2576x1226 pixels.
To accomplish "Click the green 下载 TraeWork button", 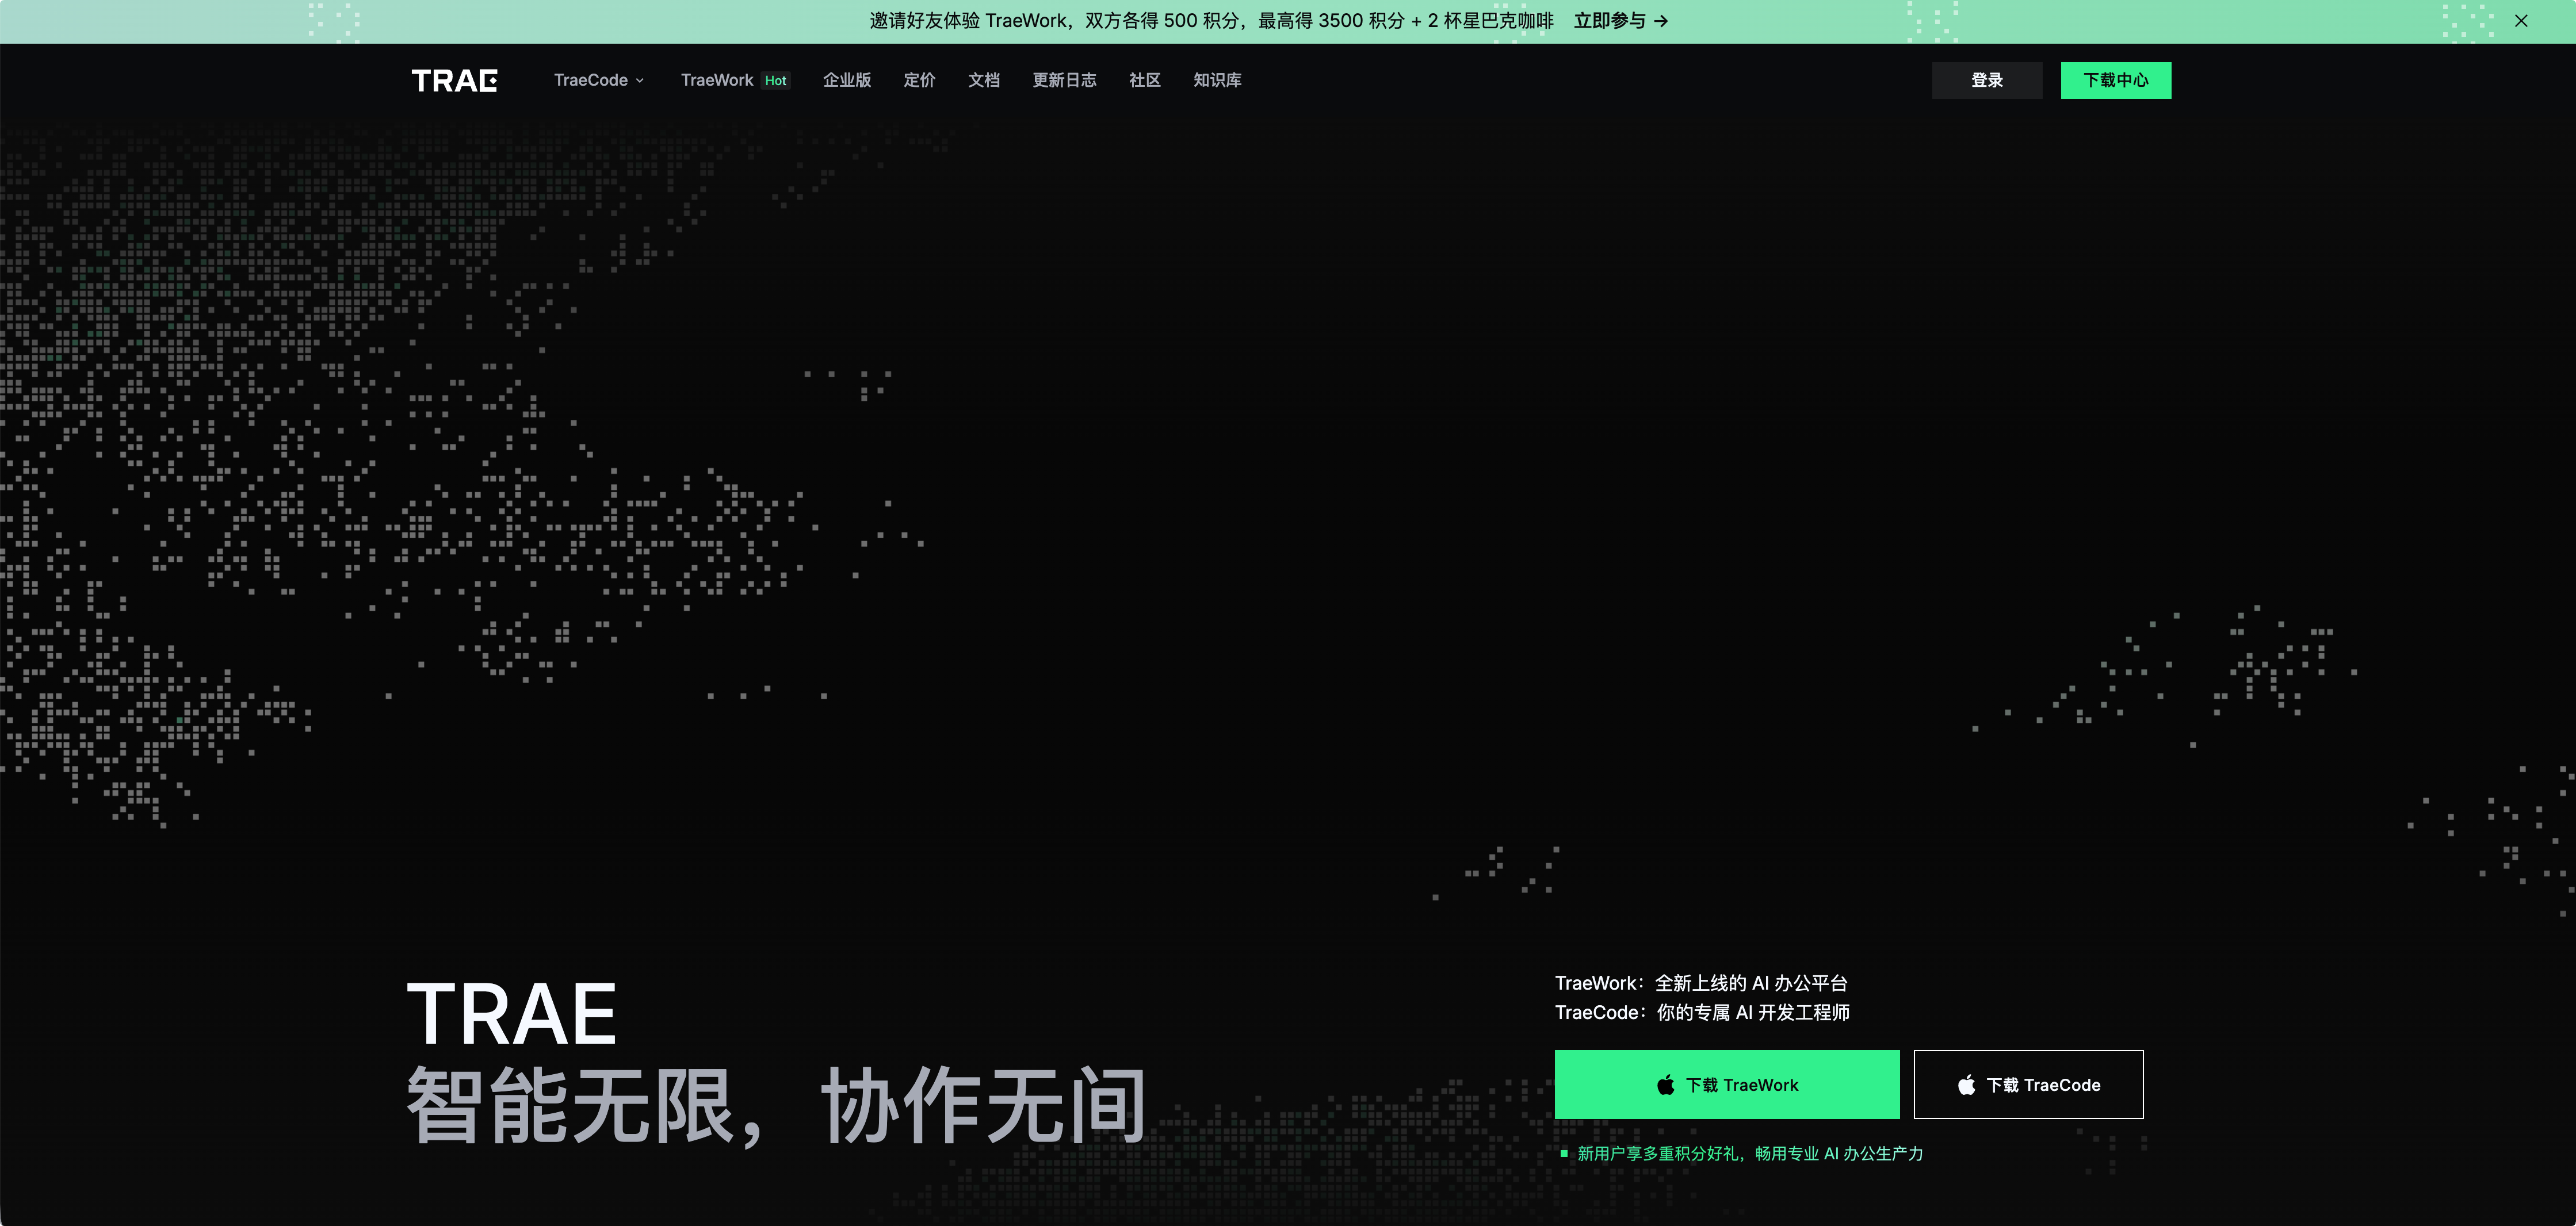I will 1727,1084.
